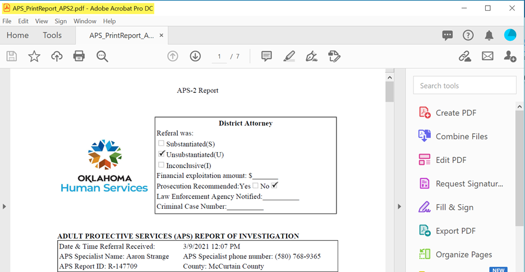
Task: Expand the left navigation pane arrow
Action: pos(4,207)
